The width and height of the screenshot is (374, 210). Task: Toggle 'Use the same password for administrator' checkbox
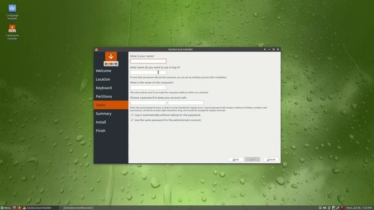(x=132, y=120)
